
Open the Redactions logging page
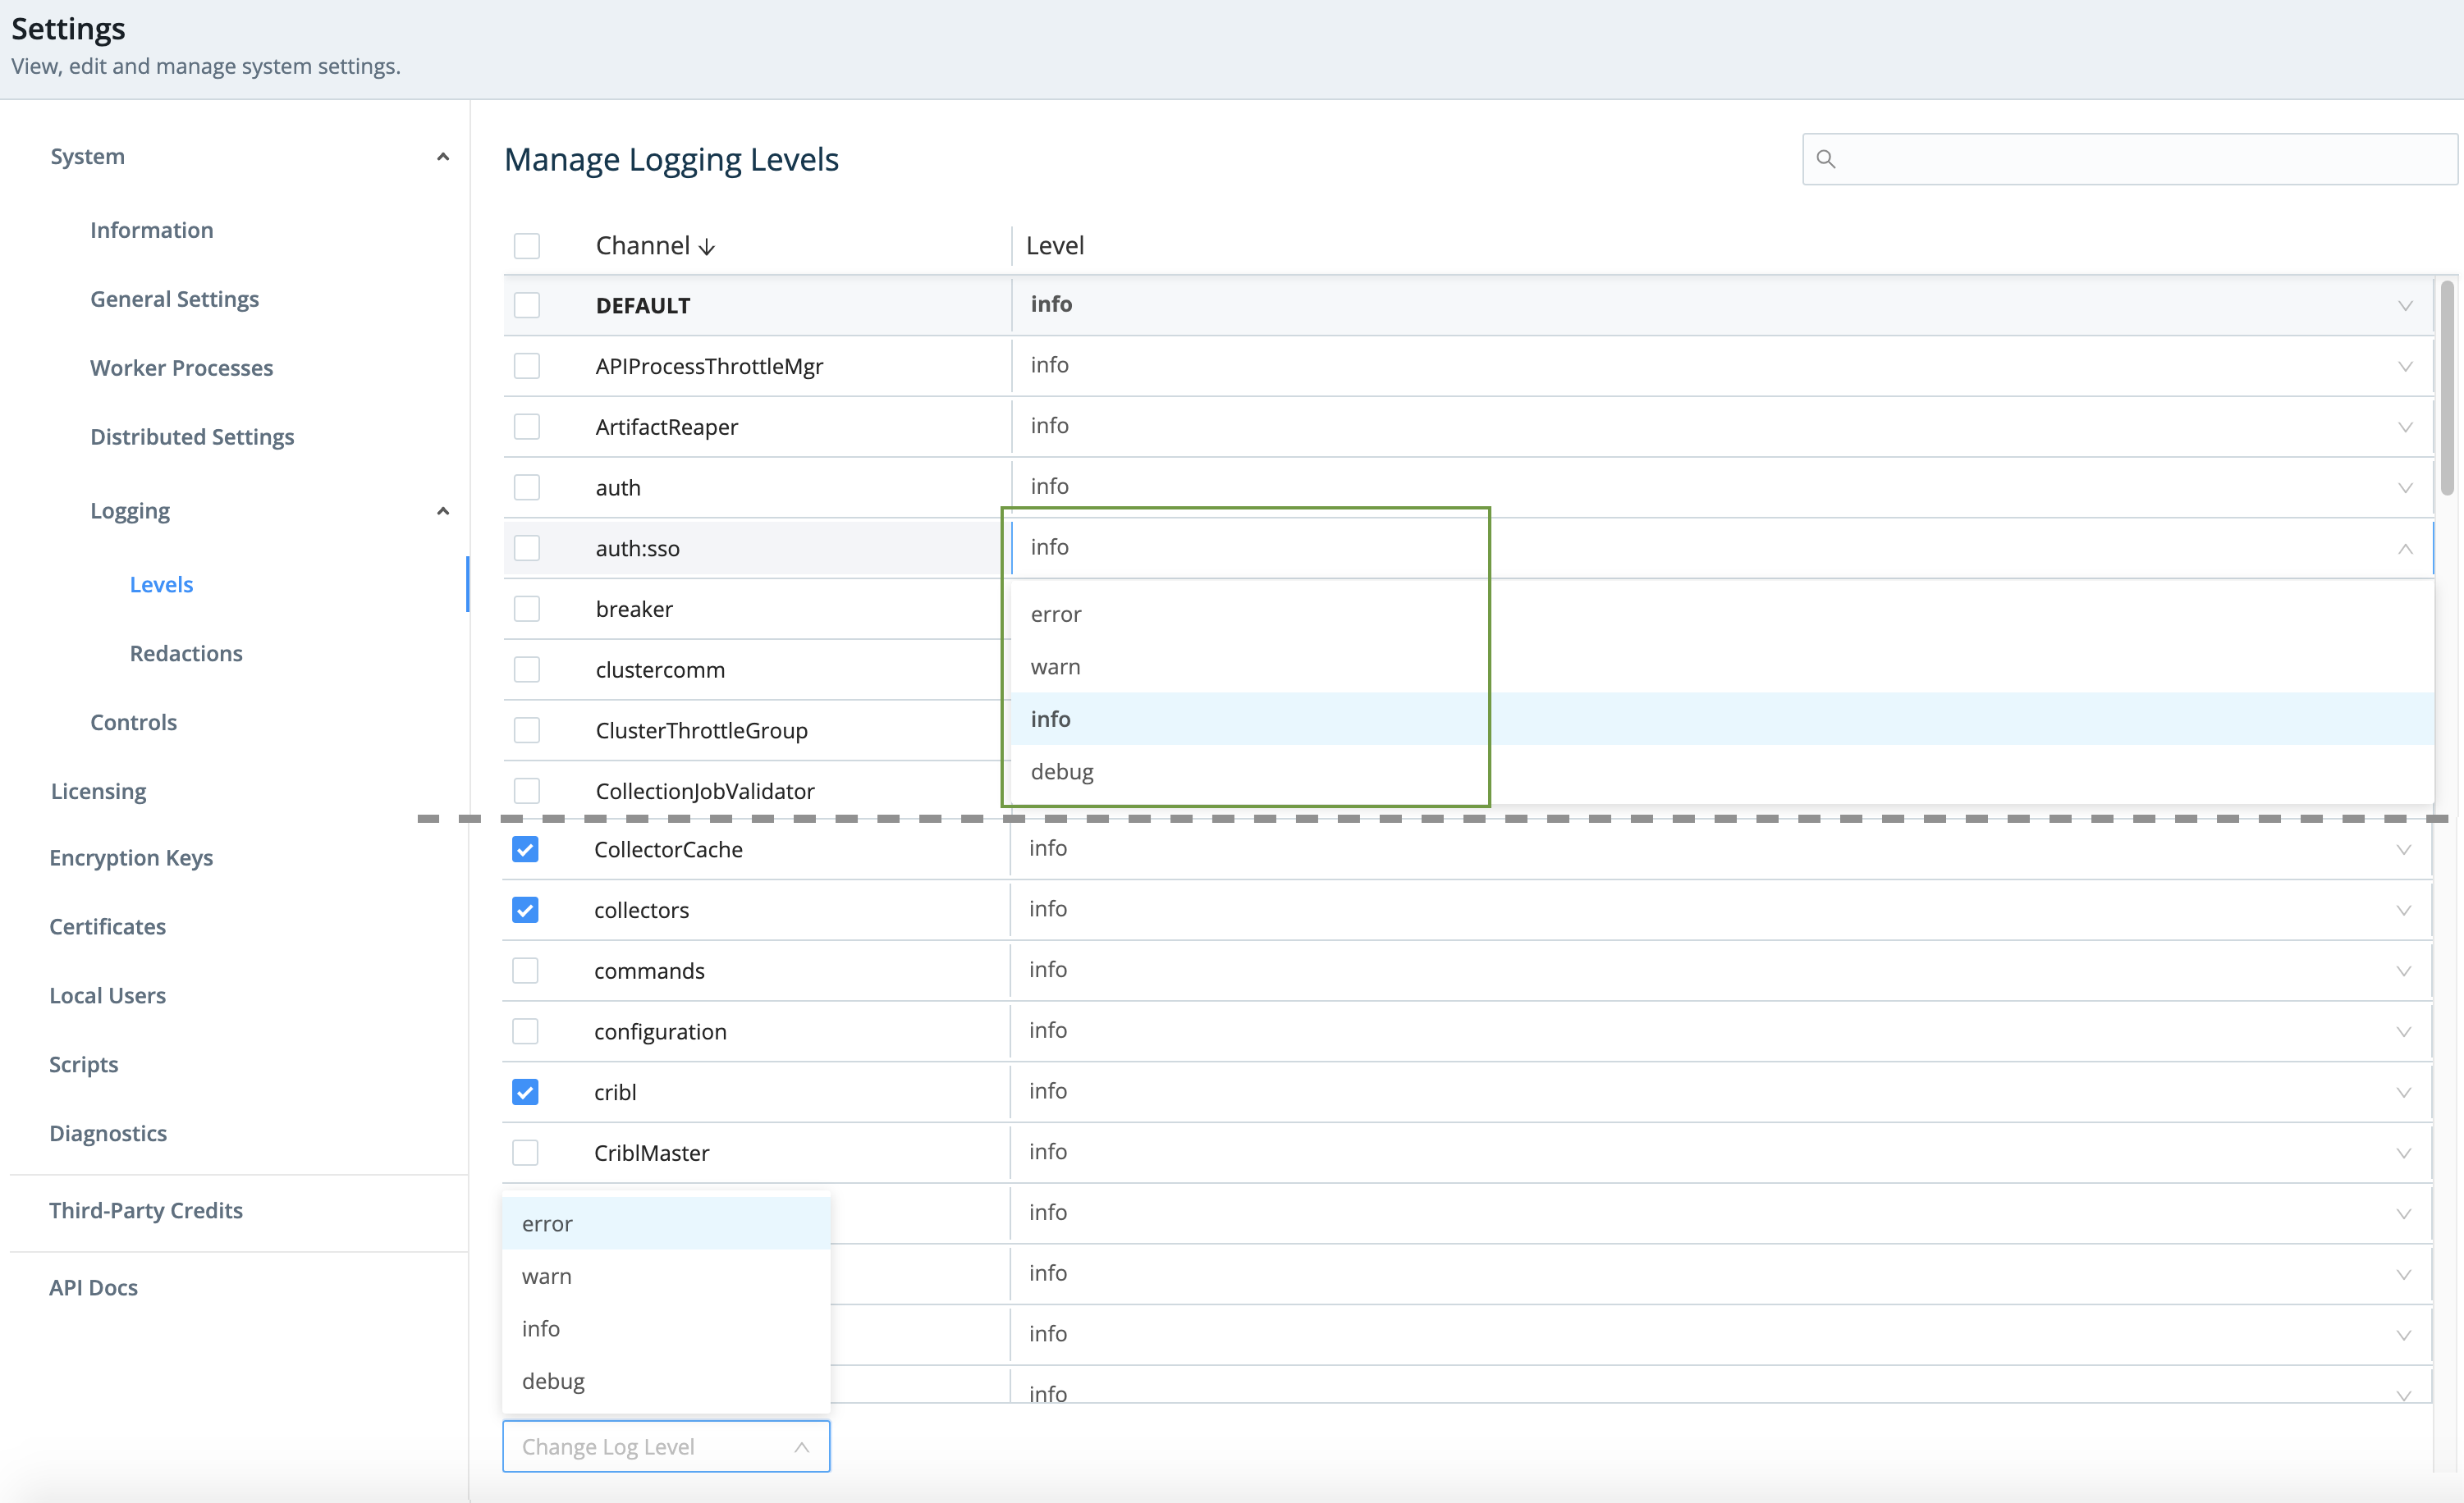186,654
